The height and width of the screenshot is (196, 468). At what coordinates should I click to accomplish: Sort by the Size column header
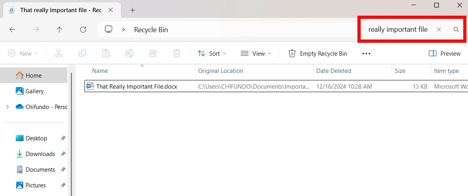[x=400, y=71]
